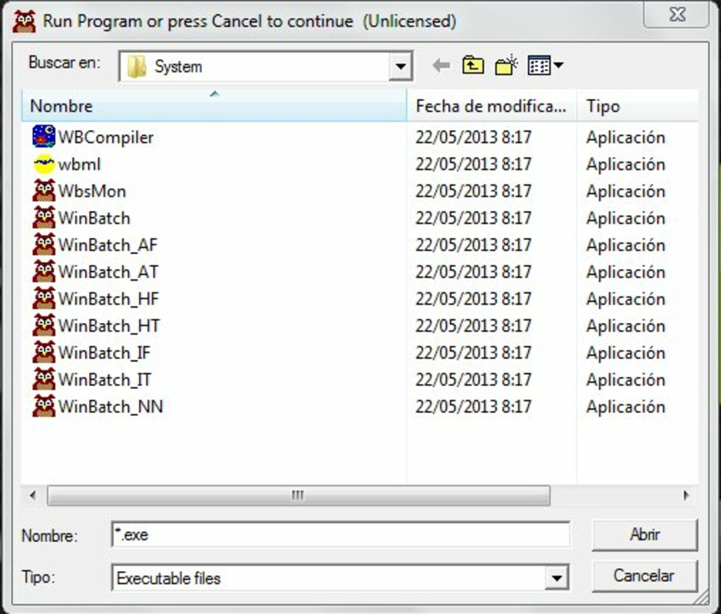Click the owl icon in title bar
Viewport: 721px width, 614px height.
25,21
